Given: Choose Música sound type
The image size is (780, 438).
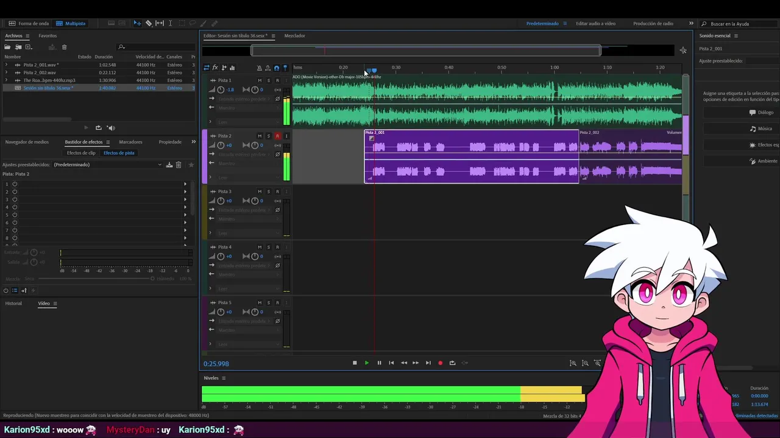Looking at the screenshot, I should point(741,128).
